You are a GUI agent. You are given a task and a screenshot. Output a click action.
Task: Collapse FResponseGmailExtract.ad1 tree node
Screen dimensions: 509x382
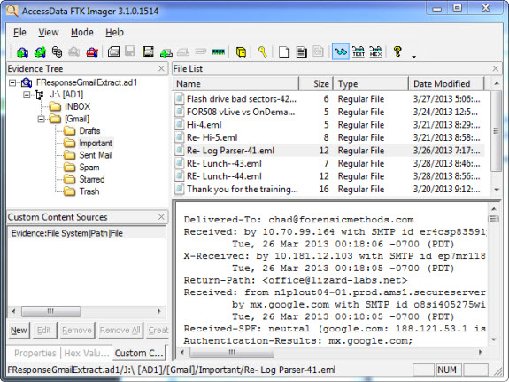(x=12, y=83)
